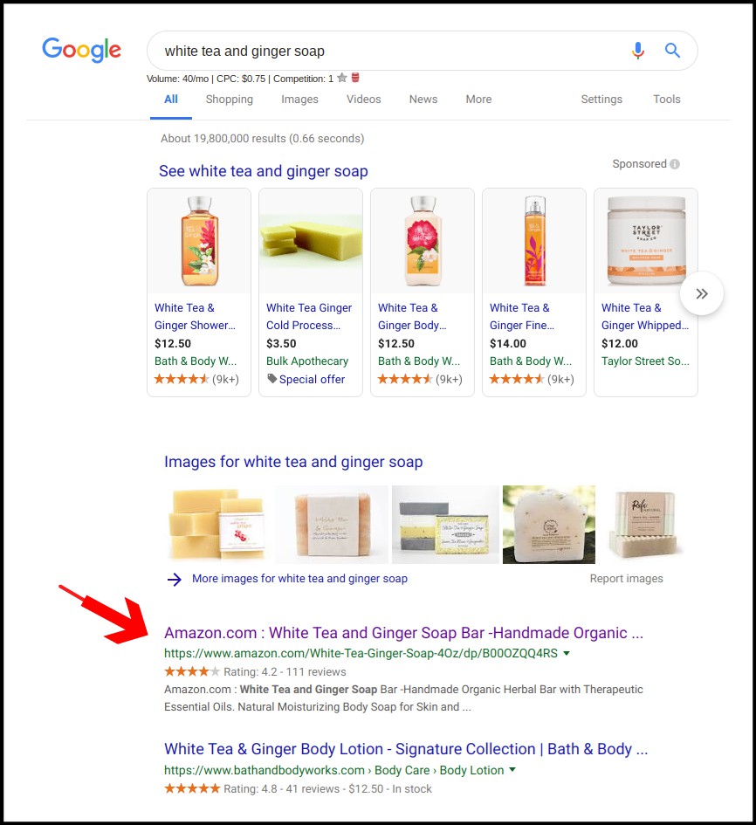
Task: Click the Google logo
Action: 81,50
